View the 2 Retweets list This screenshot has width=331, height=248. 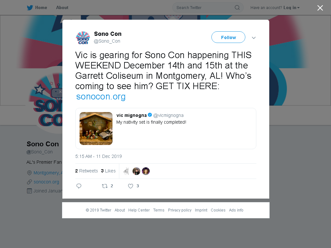tap(87, 171)
